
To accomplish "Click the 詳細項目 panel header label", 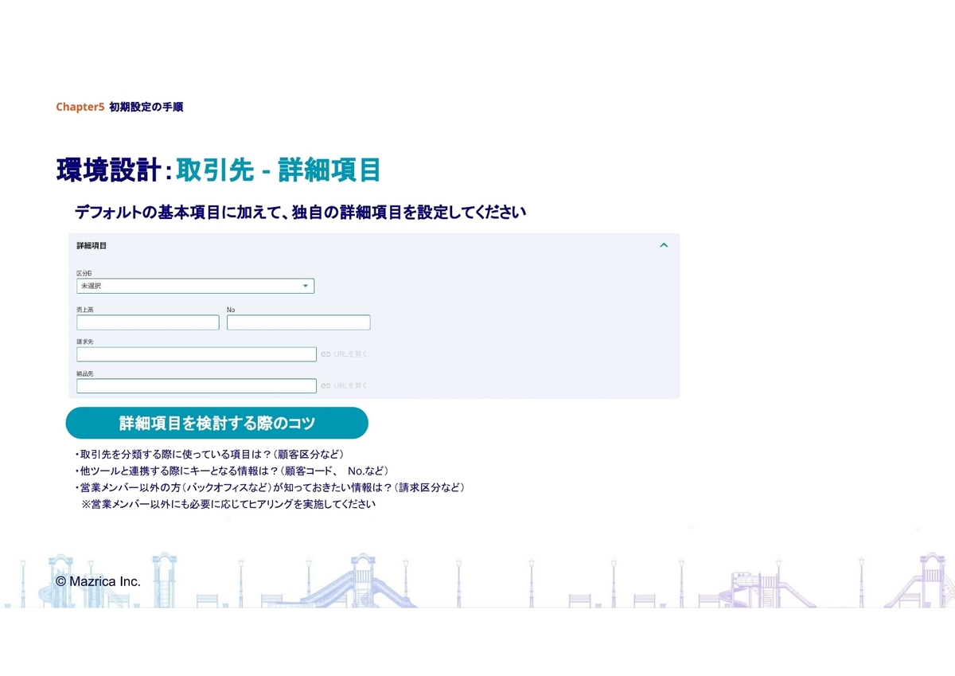I will [92, 246].
